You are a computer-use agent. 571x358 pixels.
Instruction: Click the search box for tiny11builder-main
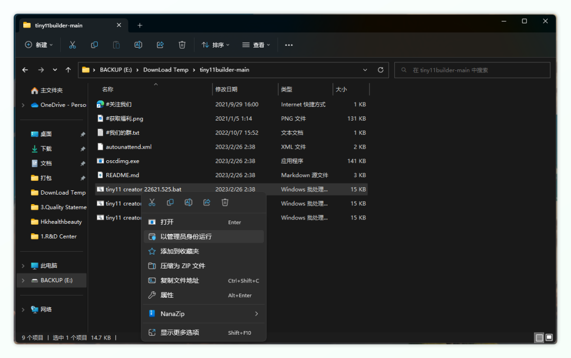point(472,70)
